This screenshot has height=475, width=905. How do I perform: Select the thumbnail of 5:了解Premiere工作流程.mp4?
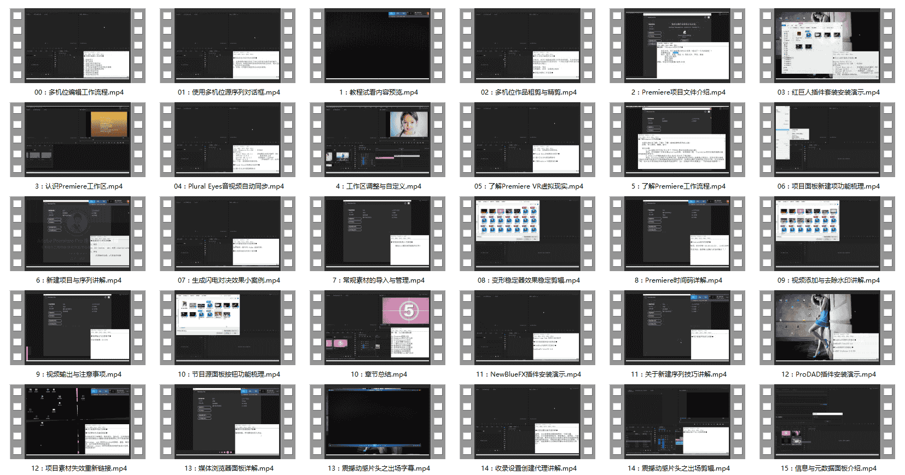[677, 140]
